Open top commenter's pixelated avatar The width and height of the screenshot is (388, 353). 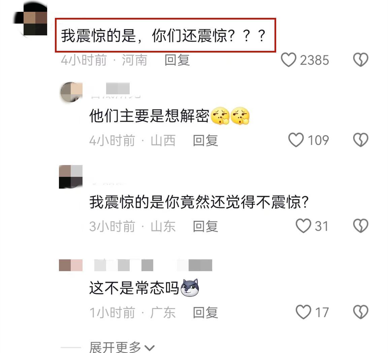(31, 20)
